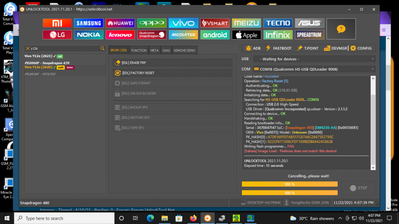Open the ADB tool
Screen dimensions: 399x224
[253, 48]
